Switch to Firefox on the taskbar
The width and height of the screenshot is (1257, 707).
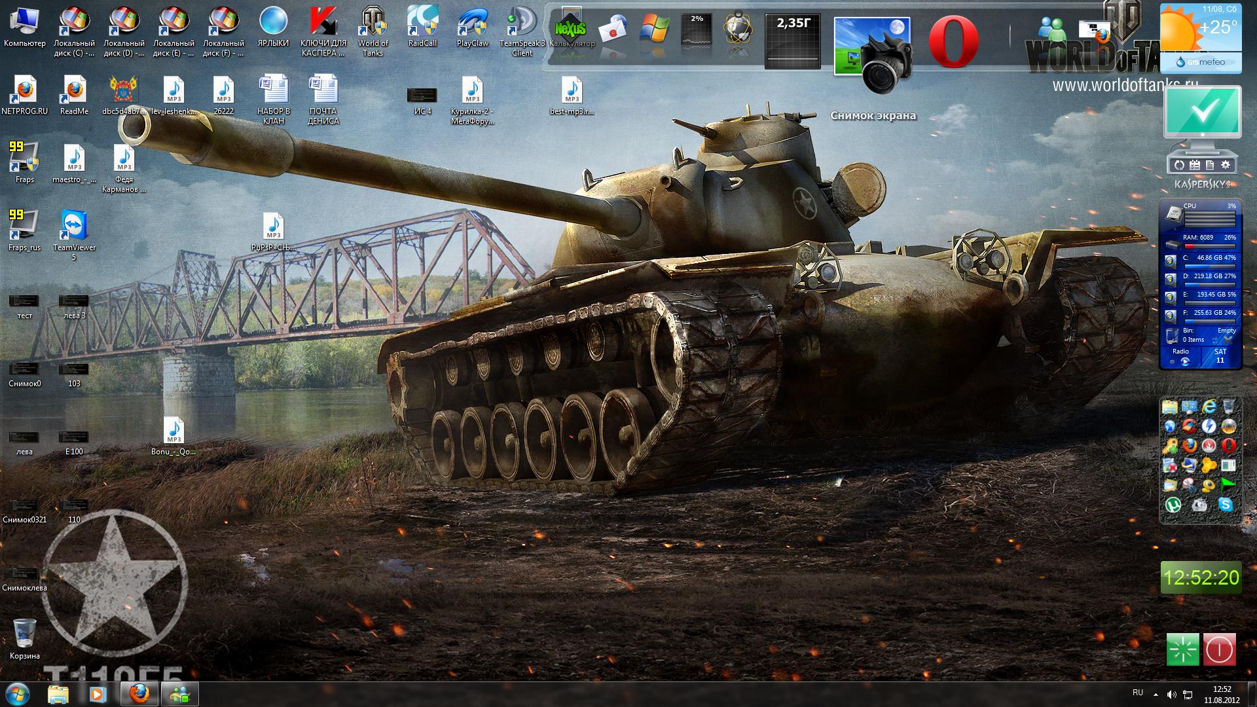click(139, 694)
